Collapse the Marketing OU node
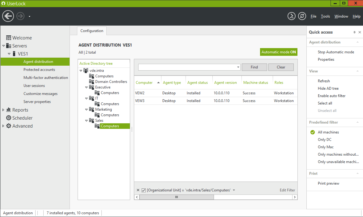Viewport: 363px width, 217px height. point(86,109)
